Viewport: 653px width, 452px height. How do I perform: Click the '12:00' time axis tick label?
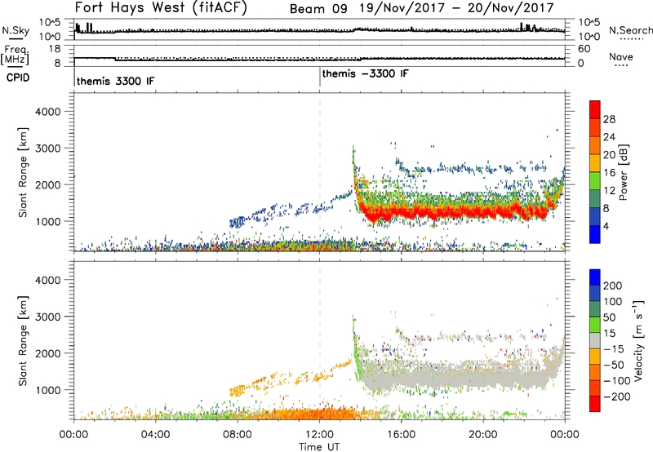point(319,435)
